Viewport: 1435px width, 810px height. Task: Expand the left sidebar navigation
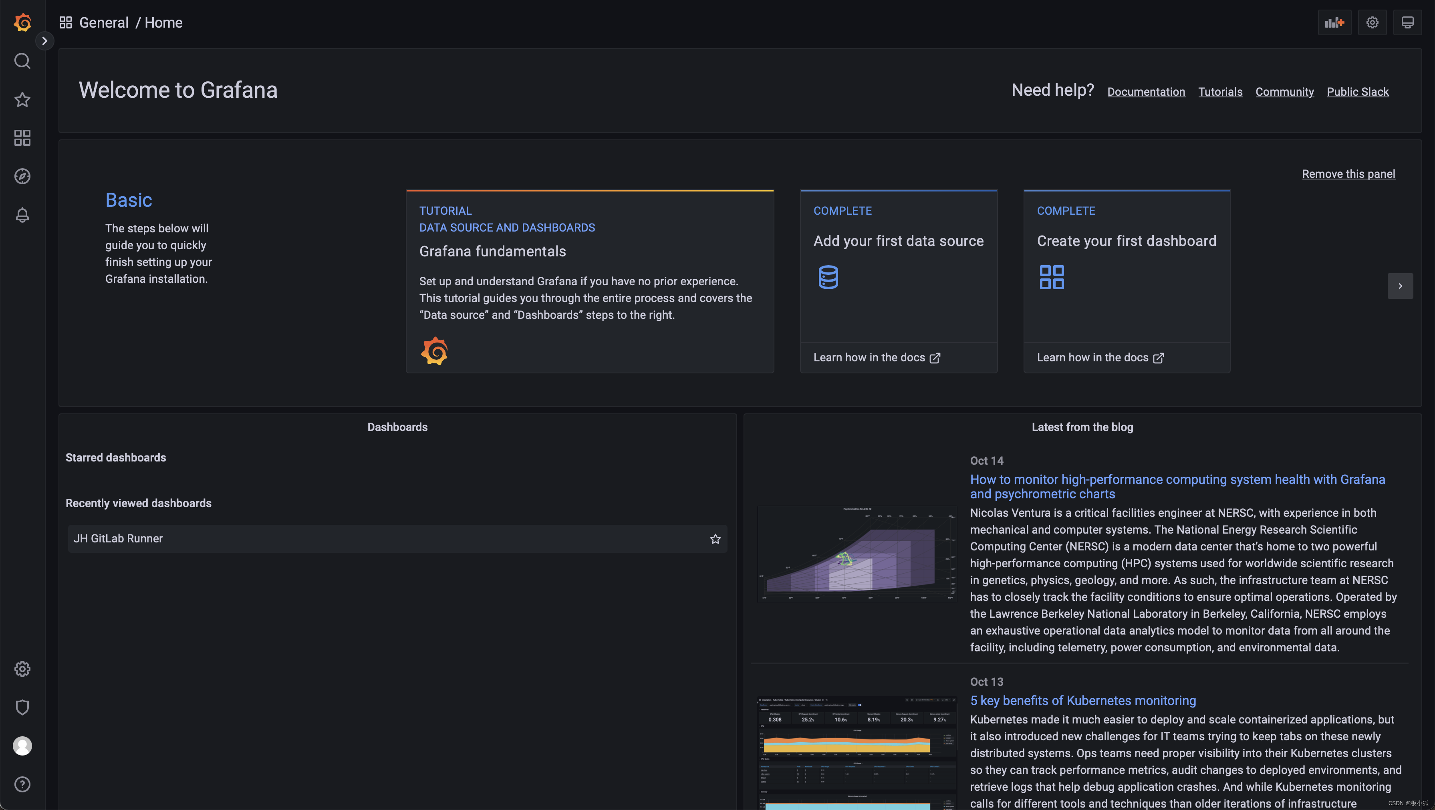coord(44,41)
